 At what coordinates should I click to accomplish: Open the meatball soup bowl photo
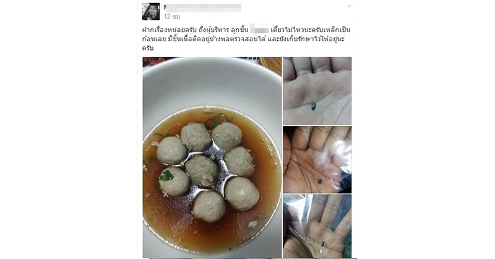(x=212, y=157)
